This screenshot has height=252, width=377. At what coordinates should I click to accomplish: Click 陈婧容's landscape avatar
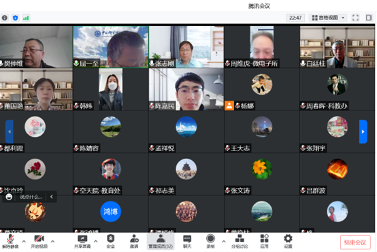pos(111,127)
